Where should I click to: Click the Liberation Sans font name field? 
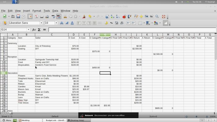pyautogui.click(x=24, y=23)
